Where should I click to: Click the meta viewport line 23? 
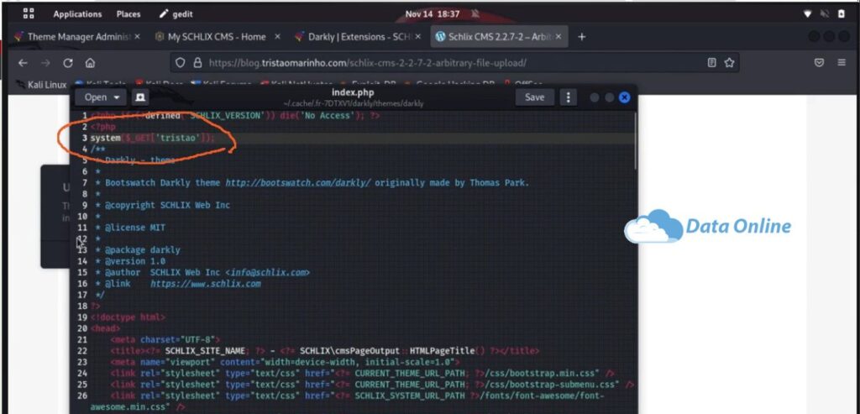click(286, 362)
